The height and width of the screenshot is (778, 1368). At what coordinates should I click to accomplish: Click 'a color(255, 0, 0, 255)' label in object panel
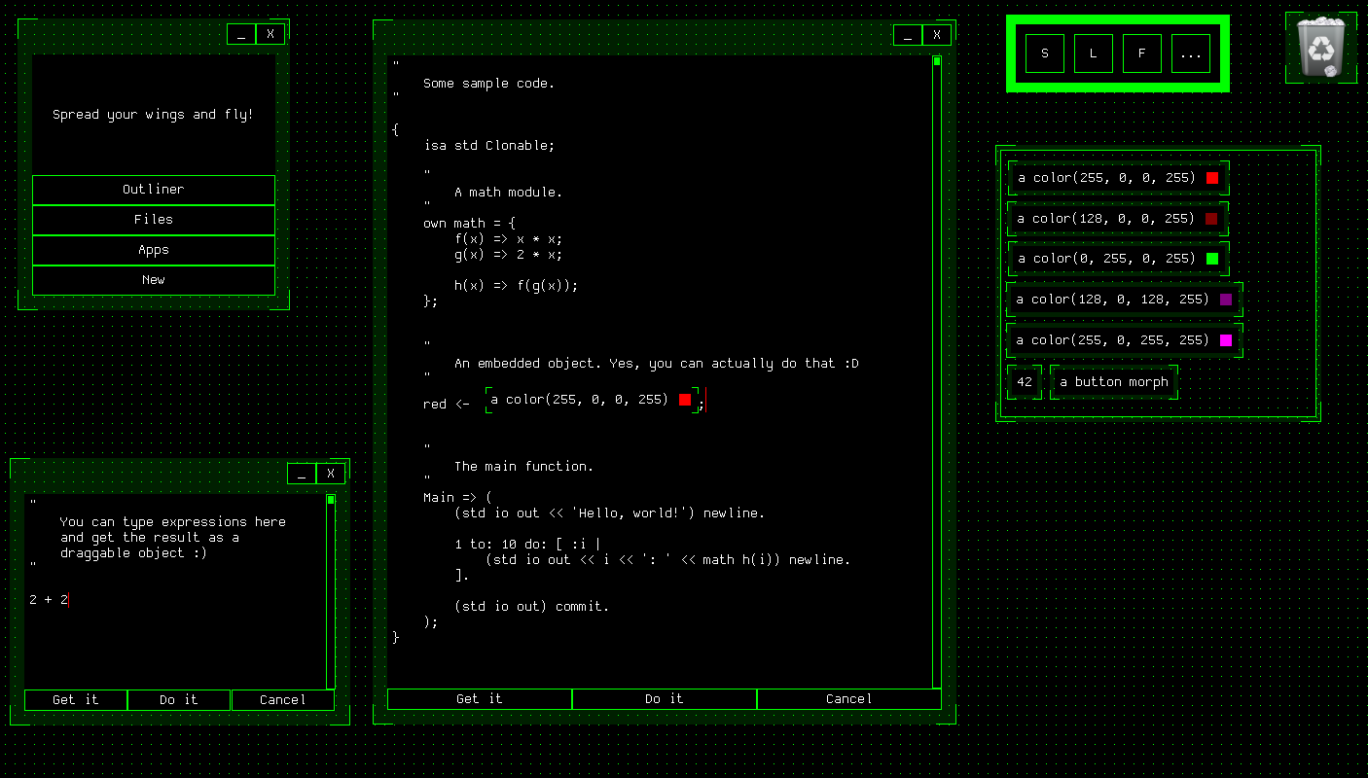[1106, 178]
